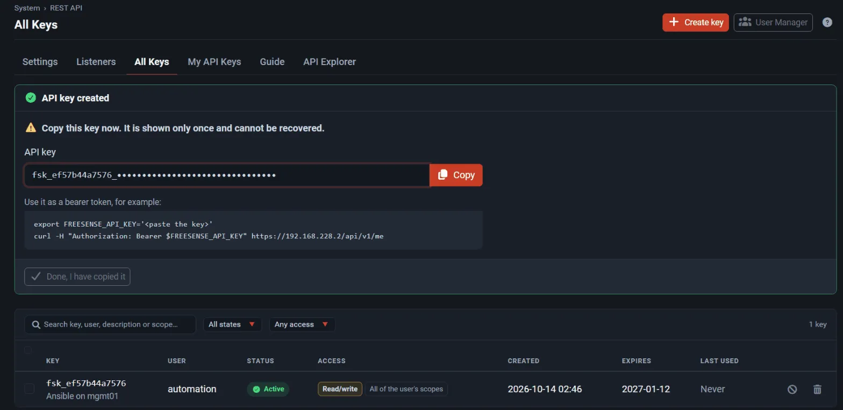Viewport: 843px width, 410px height.
Task: Delete key fsk_ef57b44a7576 with trash icon
Action: (x=817, y=389)
